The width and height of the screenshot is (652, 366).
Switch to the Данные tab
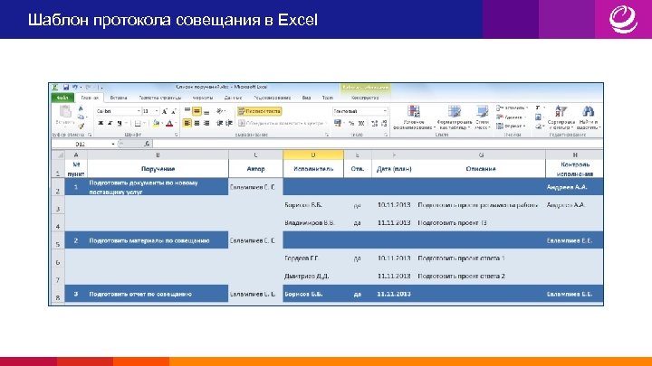[233, 98]
